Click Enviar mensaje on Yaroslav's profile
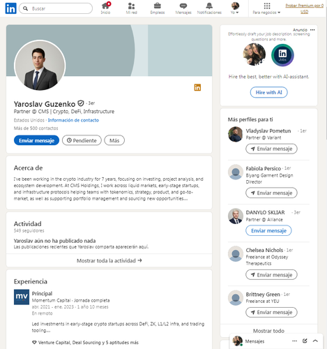The width and height of the screenshot is (327, 349). [36, 140]
